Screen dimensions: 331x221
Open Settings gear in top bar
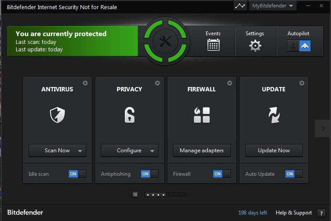(255, 45)
